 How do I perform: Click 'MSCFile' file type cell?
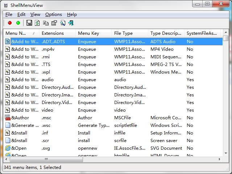click(123, 118)
